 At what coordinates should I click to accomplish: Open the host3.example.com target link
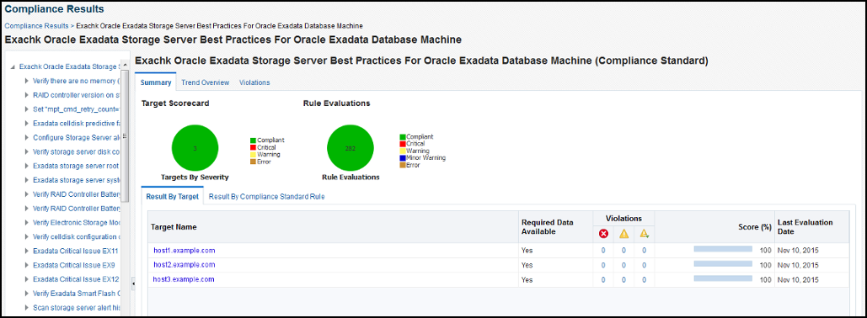click(x=185, y=279)
